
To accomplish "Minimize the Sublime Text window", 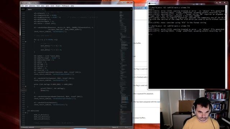I will click(x=122, y=3).
